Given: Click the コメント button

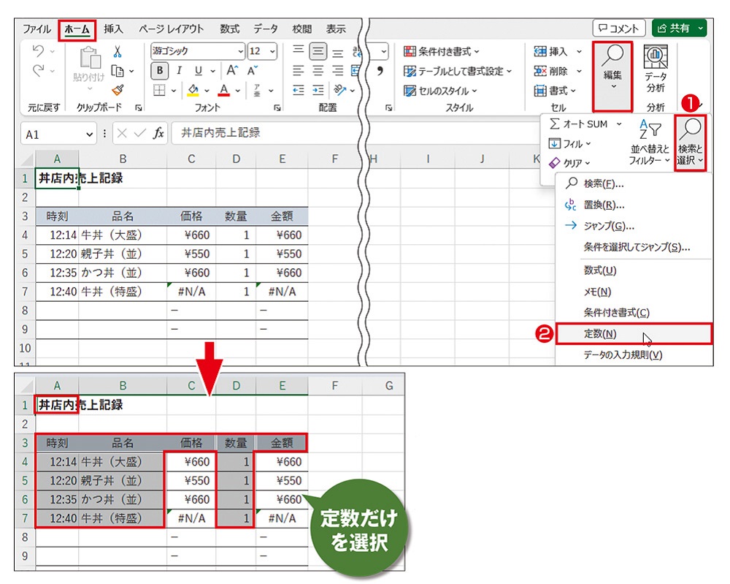Looking at the screenshot, I should 618,29.
